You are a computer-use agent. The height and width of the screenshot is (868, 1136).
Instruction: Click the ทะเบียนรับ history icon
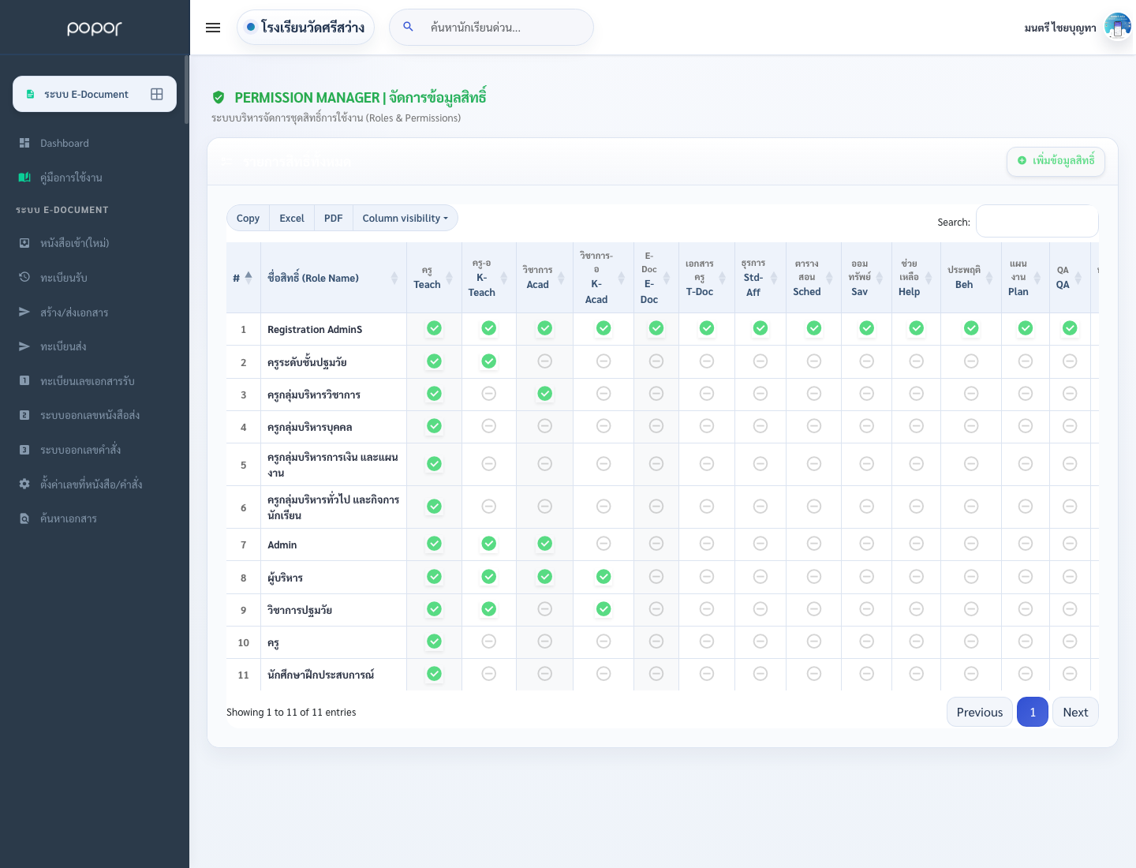click(x=24, y=277)
